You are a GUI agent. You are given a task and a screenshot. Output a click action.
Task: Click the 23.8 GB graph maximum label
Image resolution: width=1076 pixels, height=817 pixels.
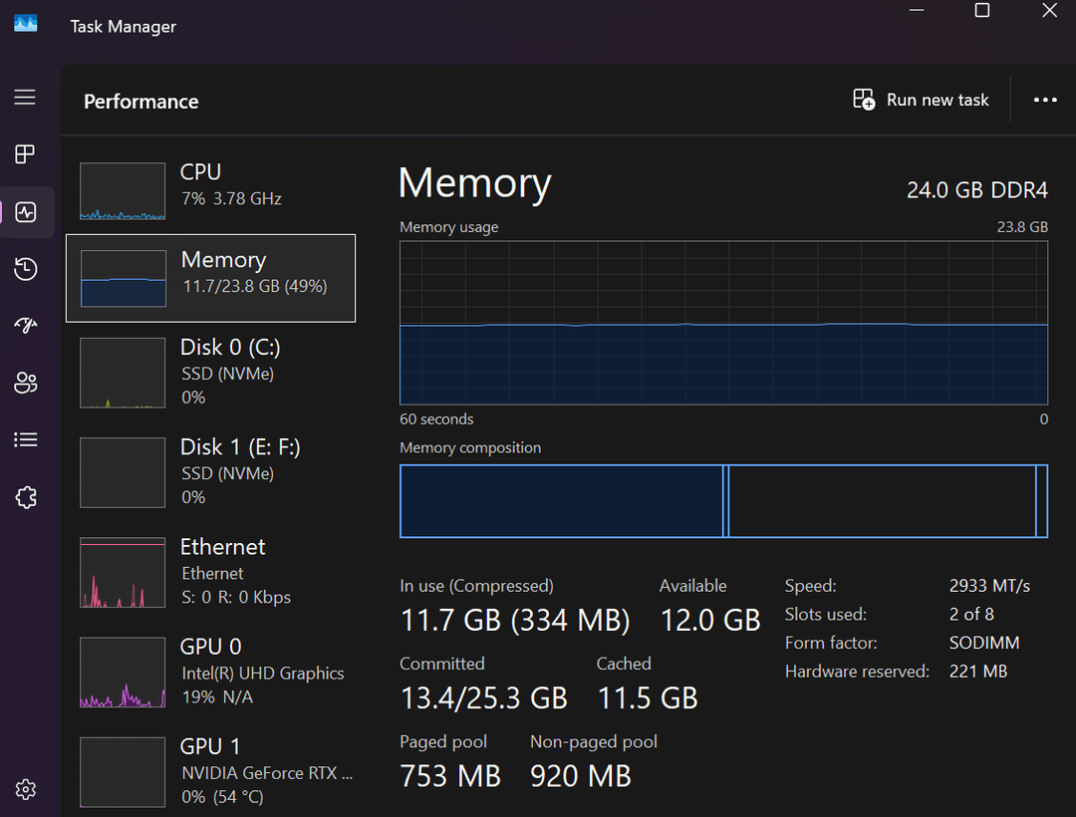tap(1022, 227)
